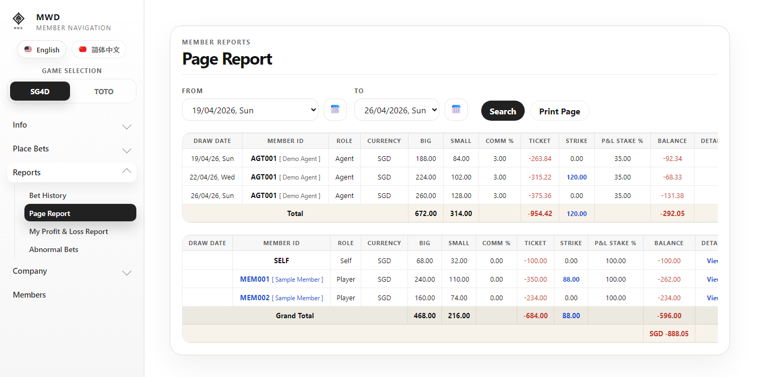Click the 19/04/26, Sun draw date cell
This screenshot has width=764, height=377.
pos(212,158)
